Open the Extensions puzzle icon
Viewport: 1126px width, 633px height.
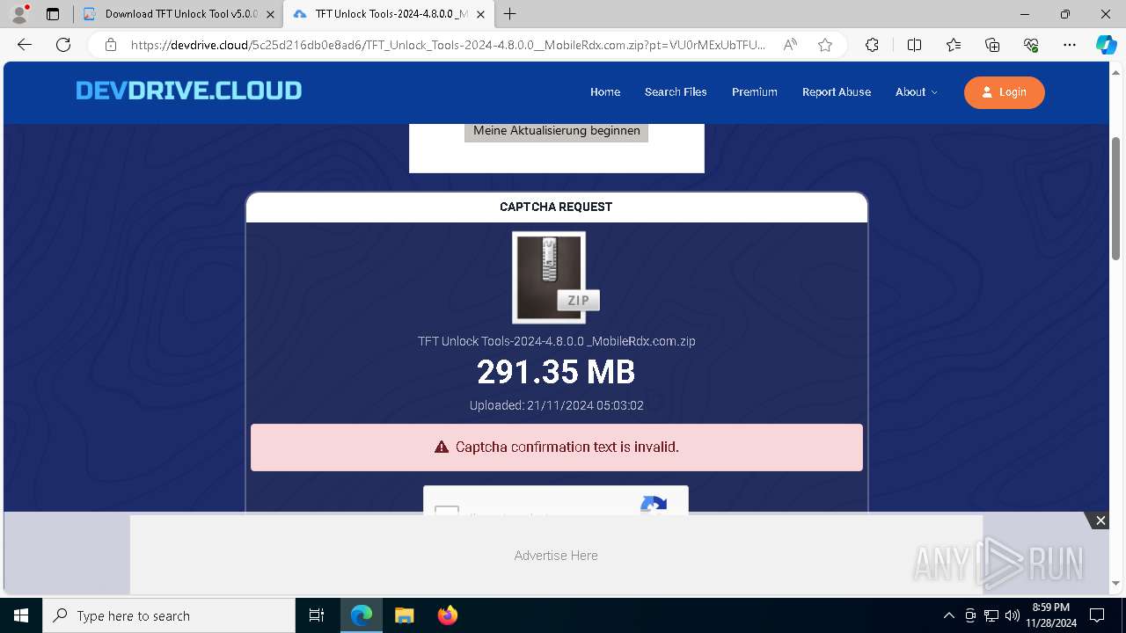tap(872, 45)
